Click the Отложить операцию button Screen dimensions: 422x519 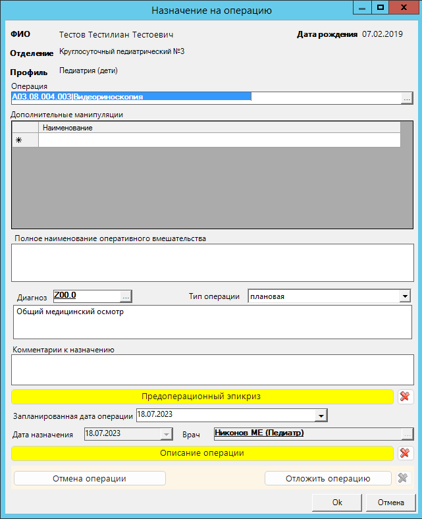328,479
